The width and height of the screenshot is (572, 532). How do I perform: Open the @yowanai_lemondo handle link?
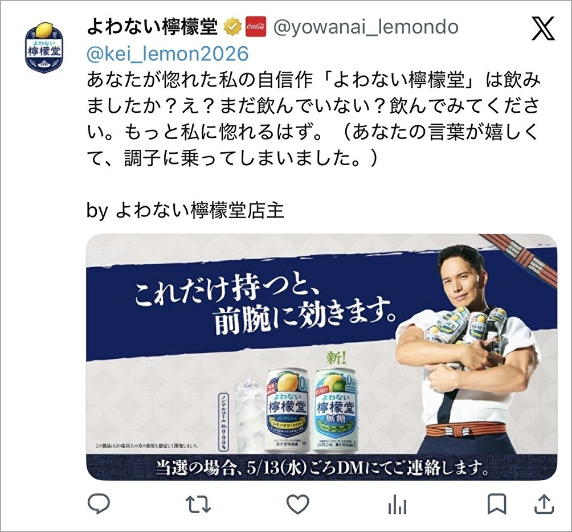coord(366,27)
